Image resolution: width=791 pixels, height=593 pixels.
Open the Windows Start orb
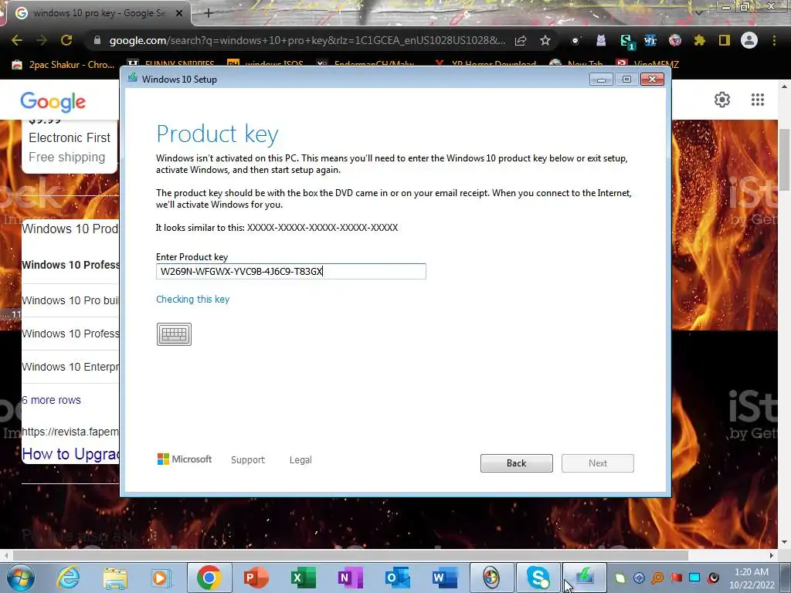[x=21, y=578]
